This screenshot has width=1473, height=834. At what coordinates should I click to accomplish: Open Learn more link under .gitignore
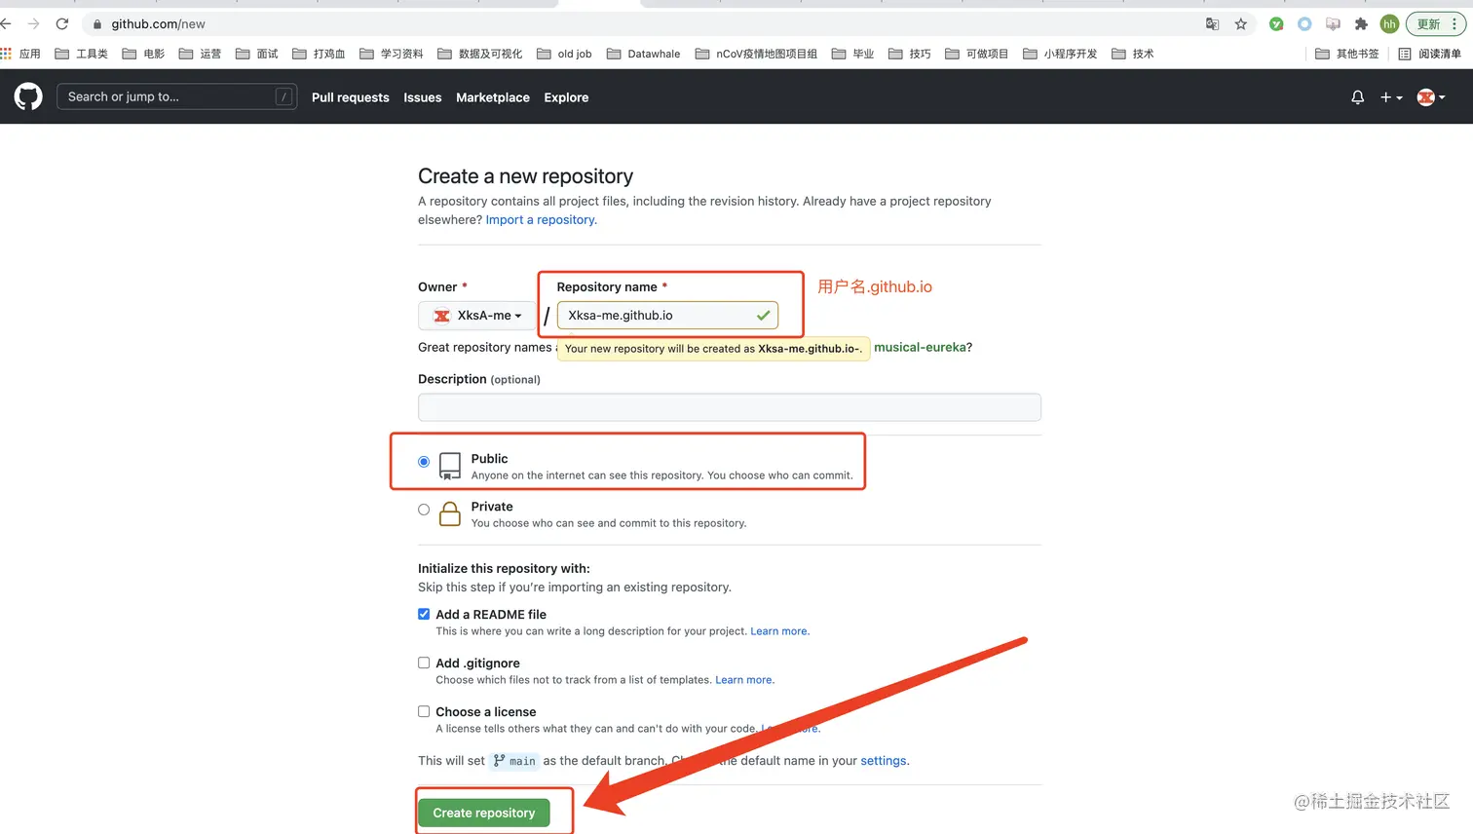[x=744, y=680]
